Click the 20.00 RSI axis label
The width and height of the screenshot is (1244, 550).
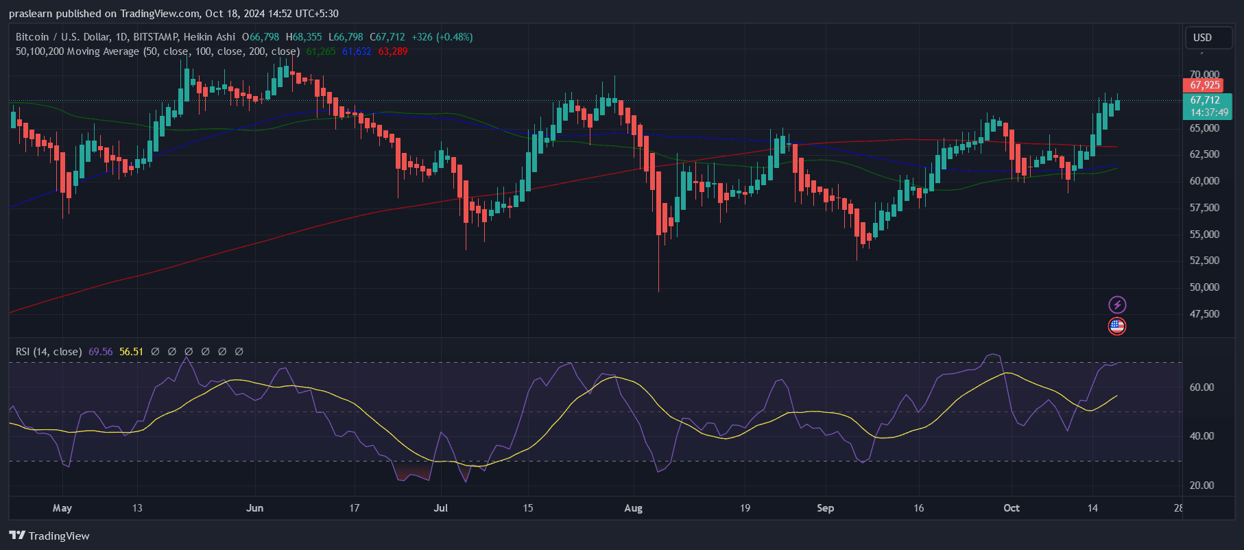(1201, 486)
